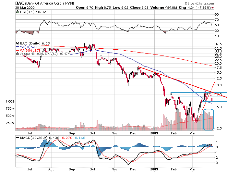Click the Close 6.03 value
Screen dimensions: 227x172
(139, 8)
